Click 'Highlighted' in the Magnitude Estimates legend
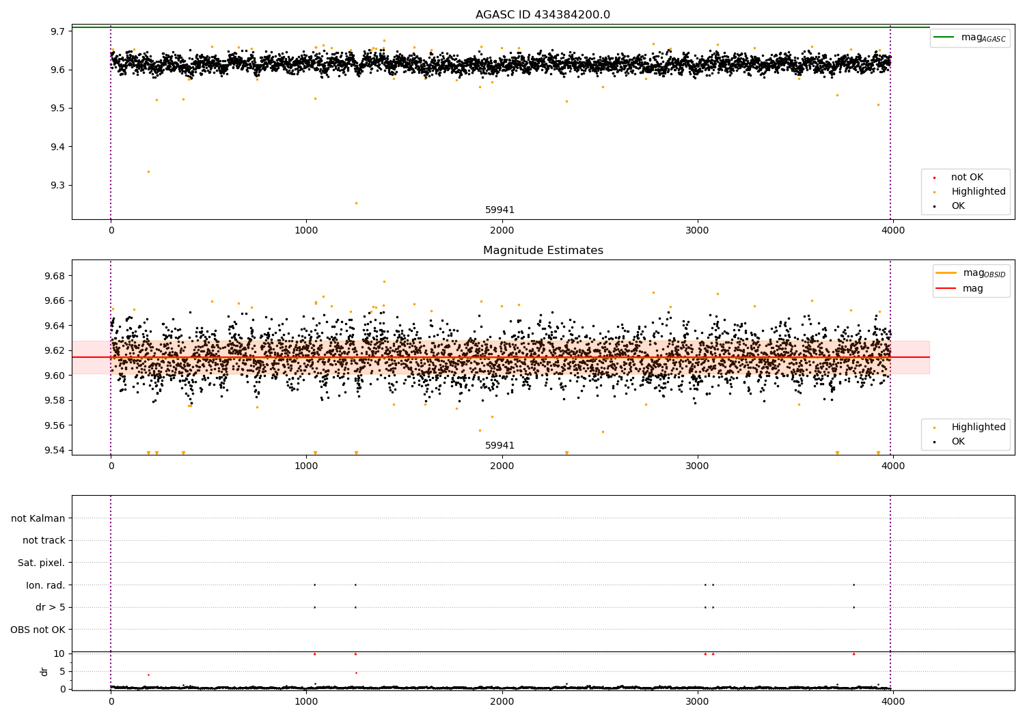This screenshot has width=1025, height=717. click(978, 427)
